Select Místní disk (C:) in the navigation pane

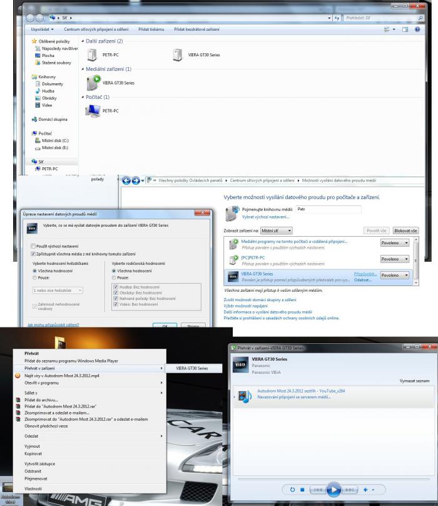55,140
